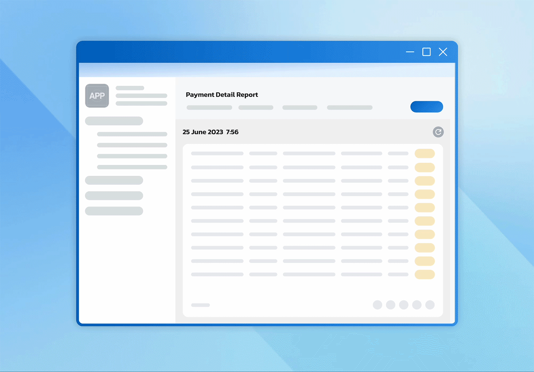Go to the middle pagination dot

coord(404,305)
